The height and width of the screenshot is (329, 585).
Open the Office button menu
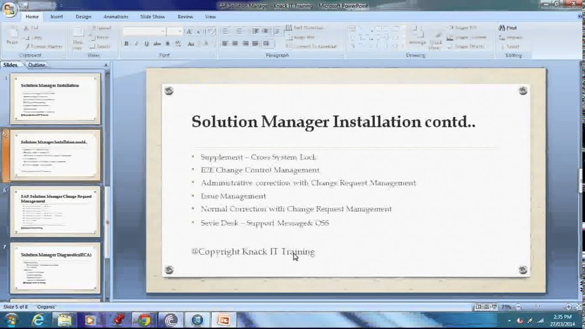(9, 9)
